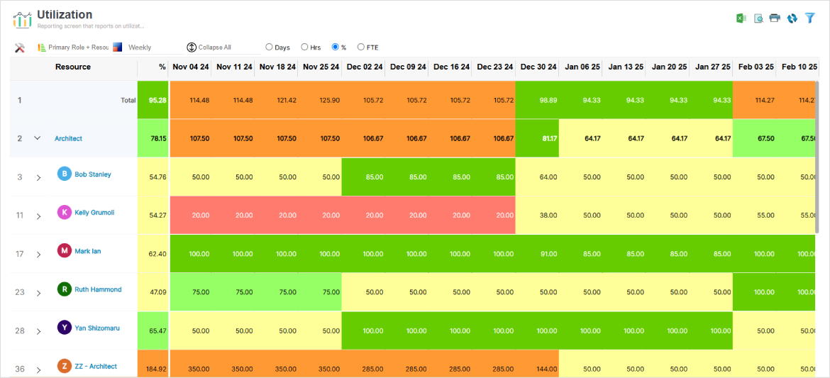This screenshot has width=830, height=378.
Task: Select the % radio button
Action: tap(335, 47)
